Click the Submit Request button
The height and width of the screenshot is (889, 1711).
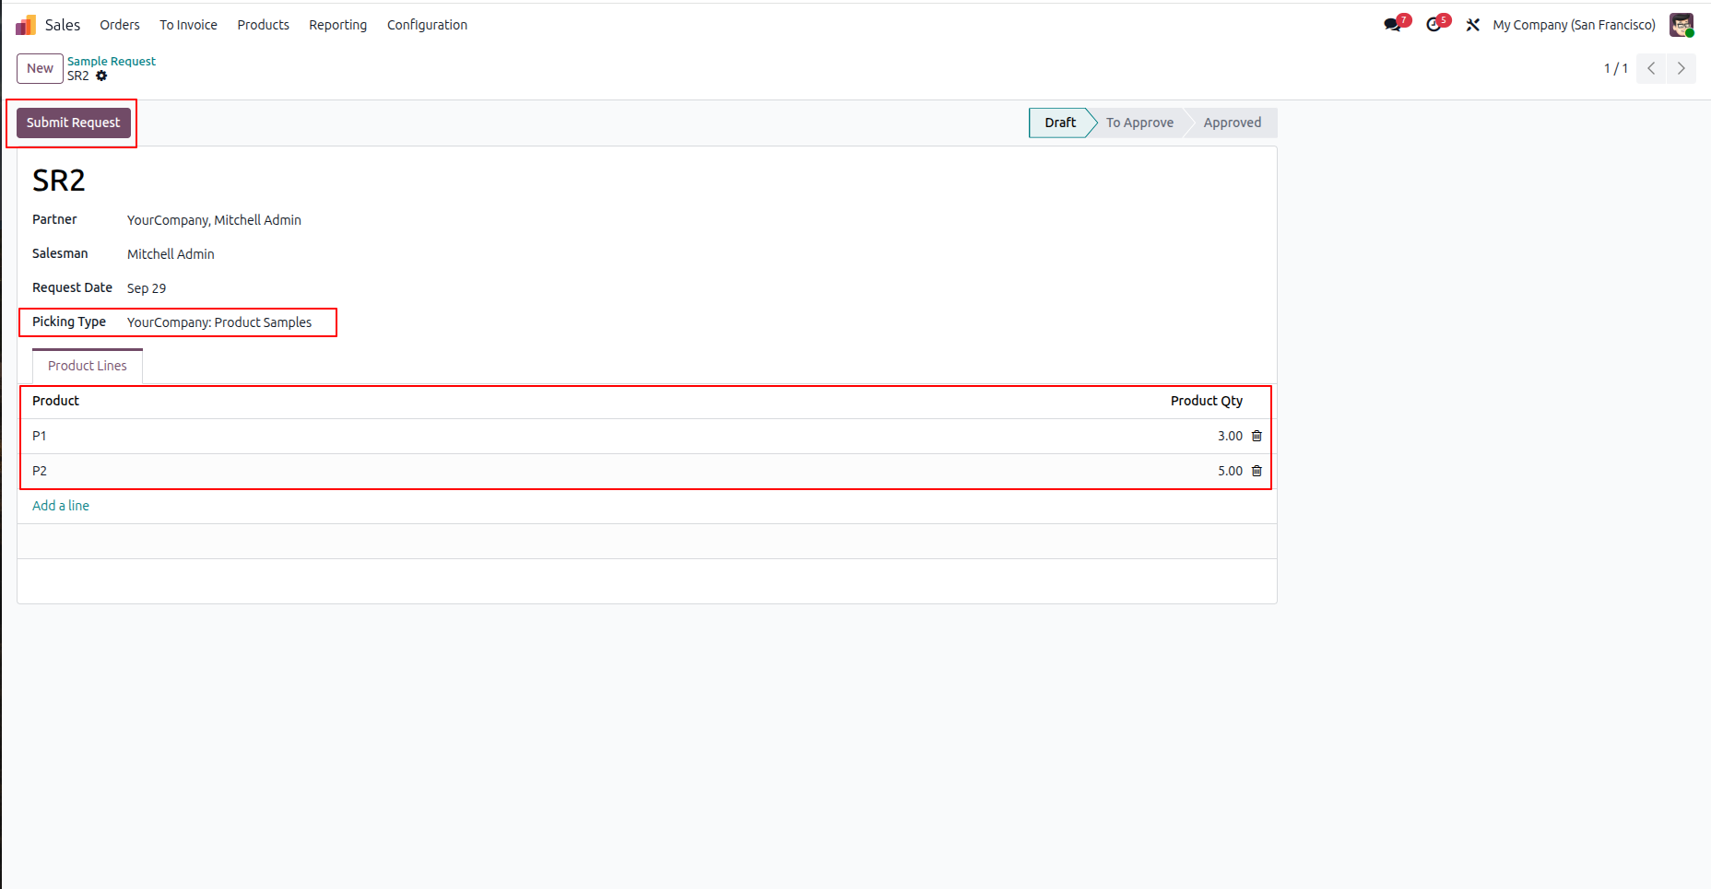73,123
